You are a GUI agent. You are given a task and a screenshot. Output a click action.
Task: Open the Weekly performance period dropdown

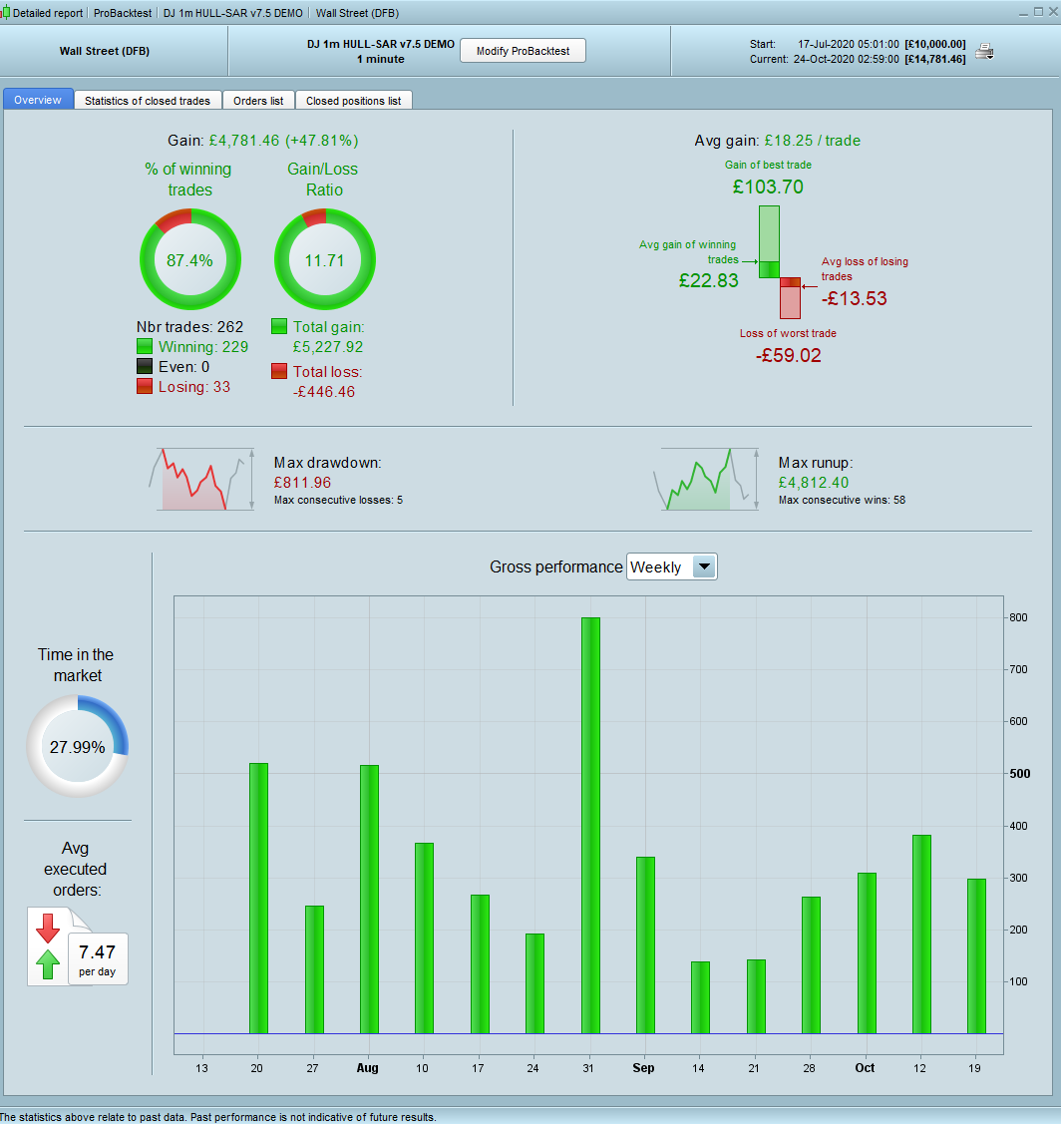[672, 567]
